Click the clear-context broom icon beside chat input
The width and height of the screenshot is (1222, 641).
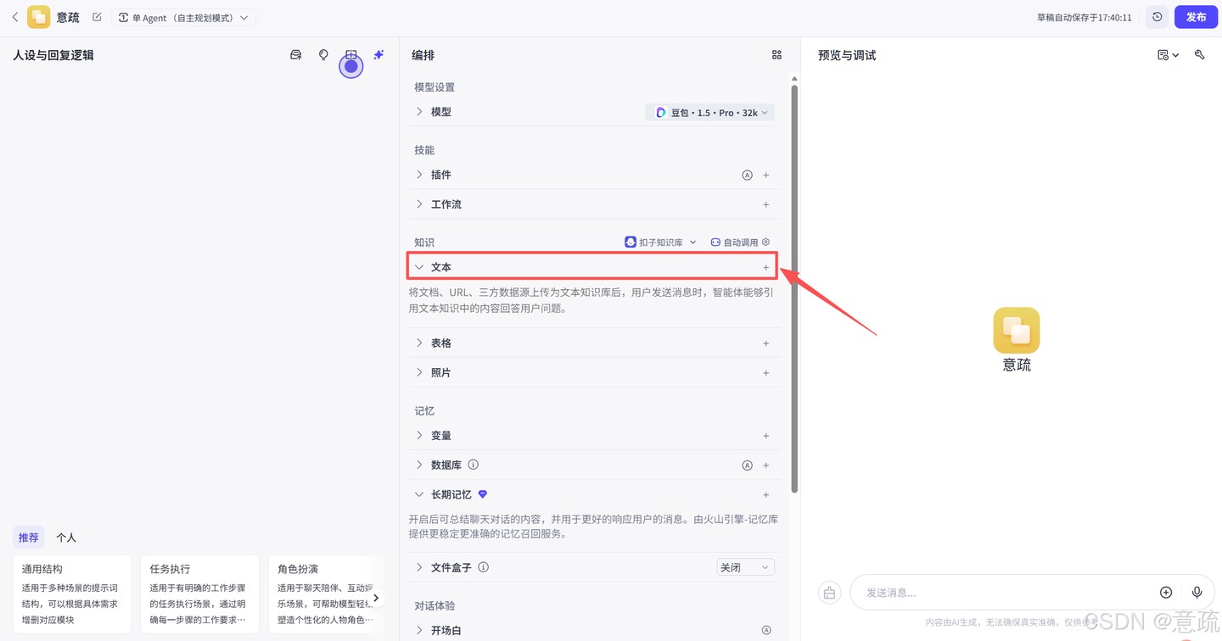coord(829,593)
